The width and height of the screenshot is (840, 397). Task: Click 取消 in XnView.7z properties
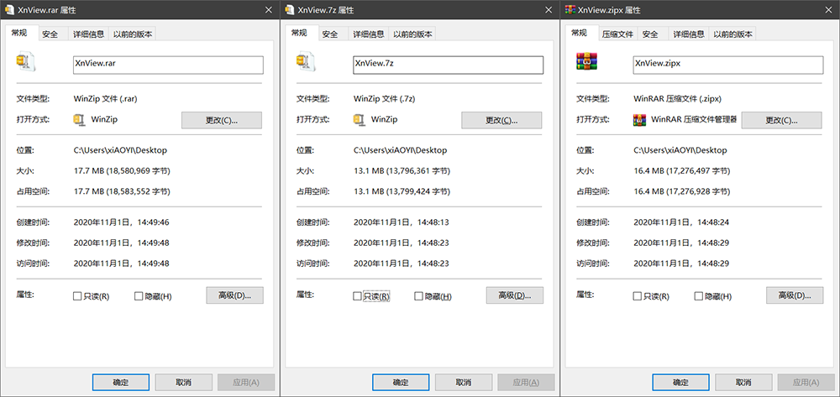coord(464,383)
